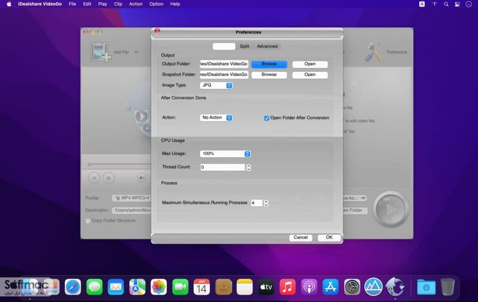
Task: Click the Add File filmstrip icon
Action: [x=100, y=52]
